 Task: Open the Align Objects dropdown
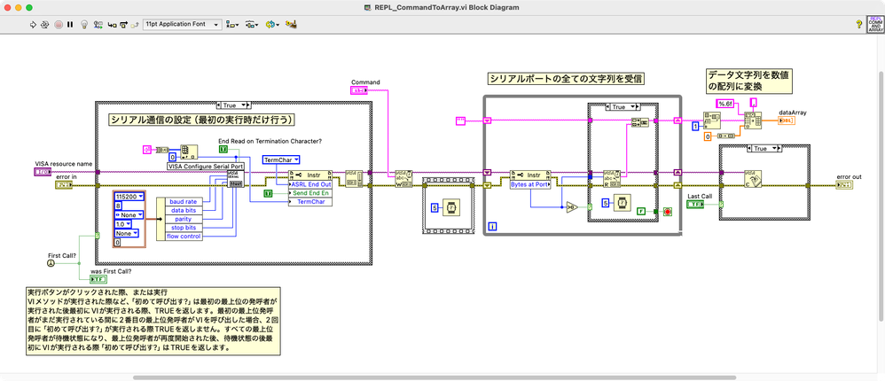(x=232, y=25)
